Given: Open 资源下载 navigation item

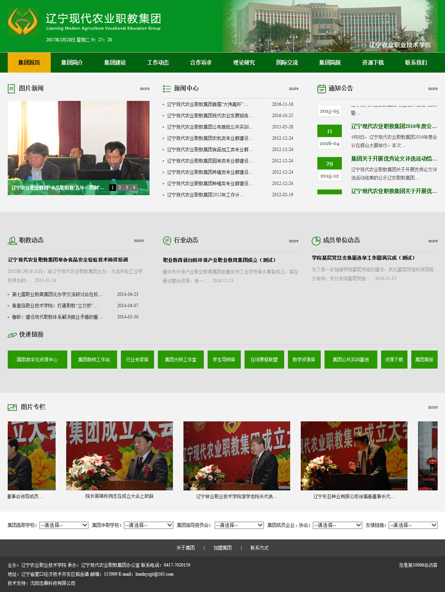Looking at the screenshot, I should [x=373, y=62].
